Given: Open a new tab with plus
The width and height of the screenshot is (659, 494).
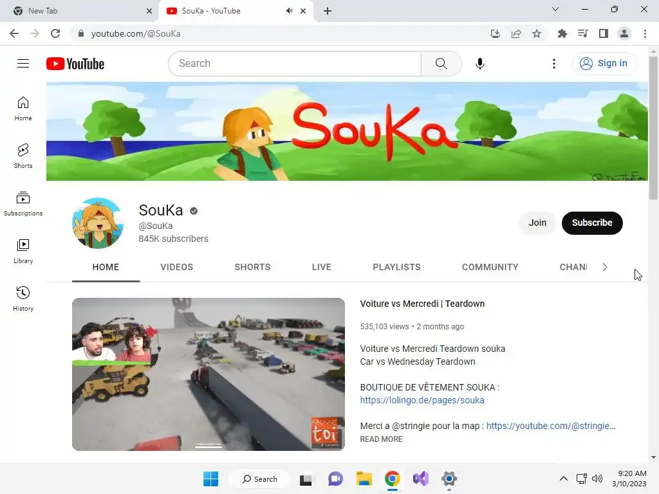Looking at the screenshot, I should [328, 11].
